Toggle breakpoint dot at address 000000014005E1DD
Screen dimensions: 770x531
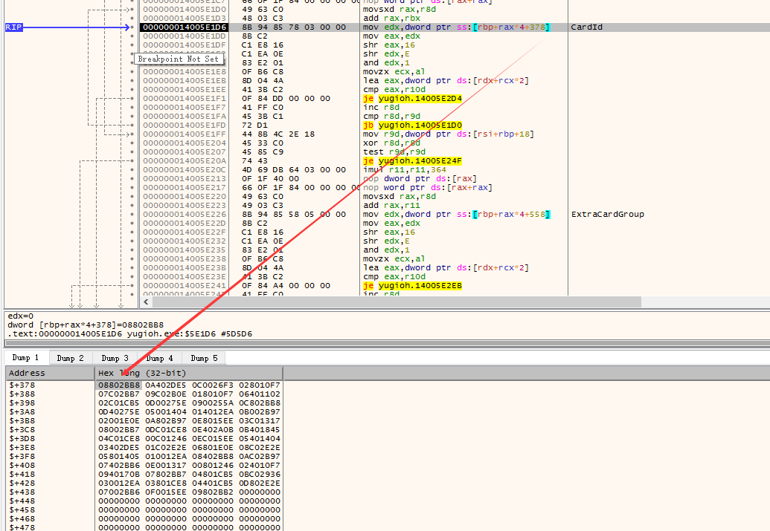(x=132, y=36)
